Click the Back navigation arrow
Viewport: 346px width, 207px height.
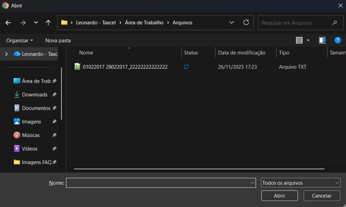(8, 23)
